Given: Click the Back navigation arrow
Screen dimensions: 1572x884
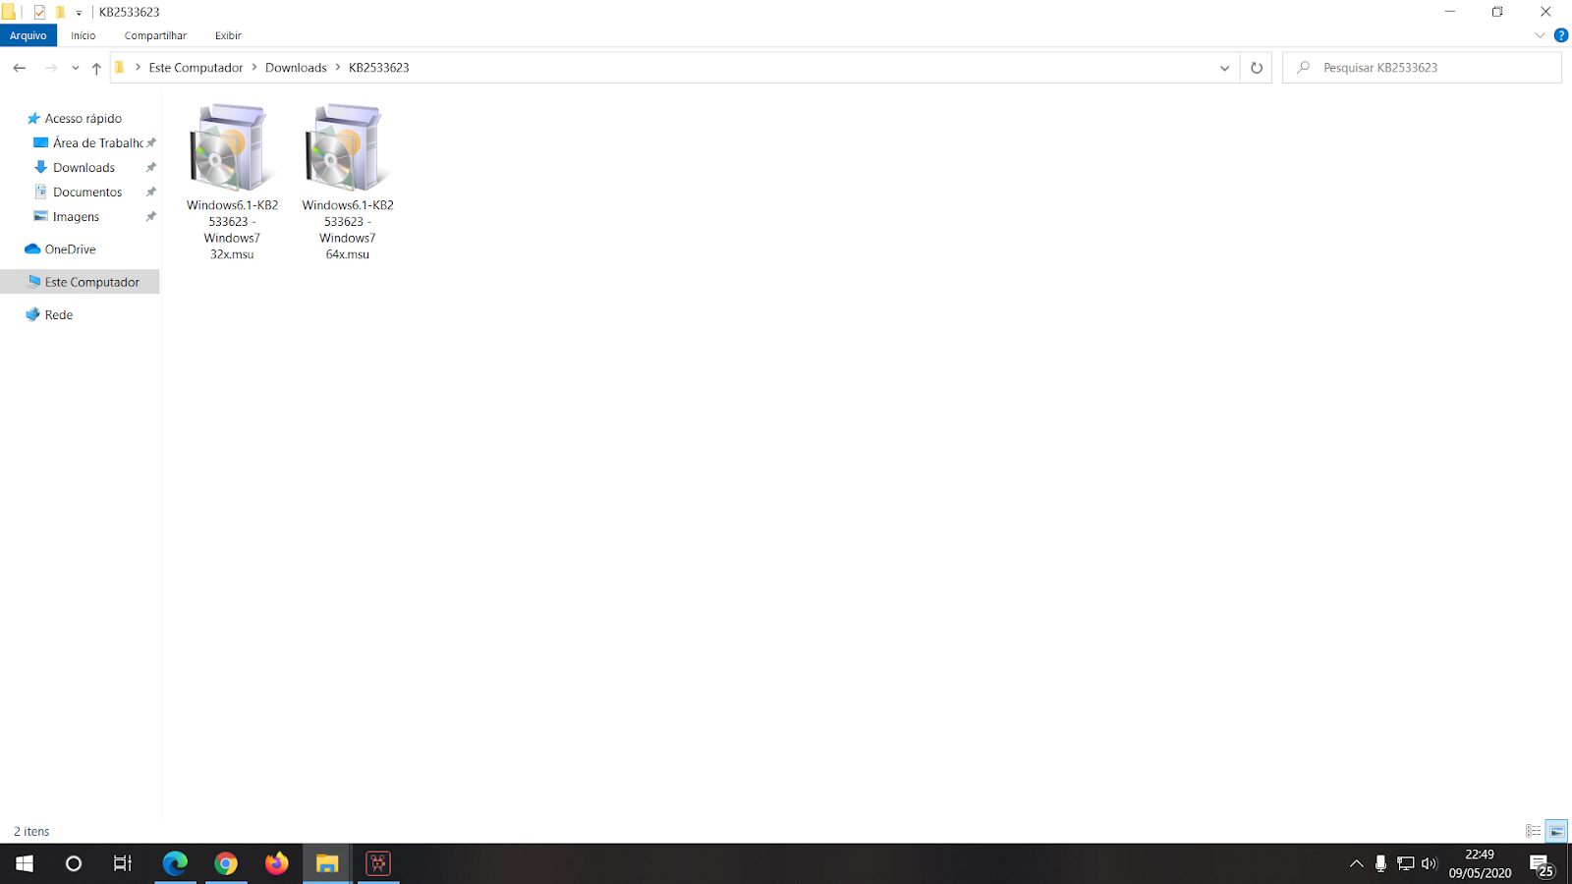Looking at the screenshot, I should coord(20,68).
